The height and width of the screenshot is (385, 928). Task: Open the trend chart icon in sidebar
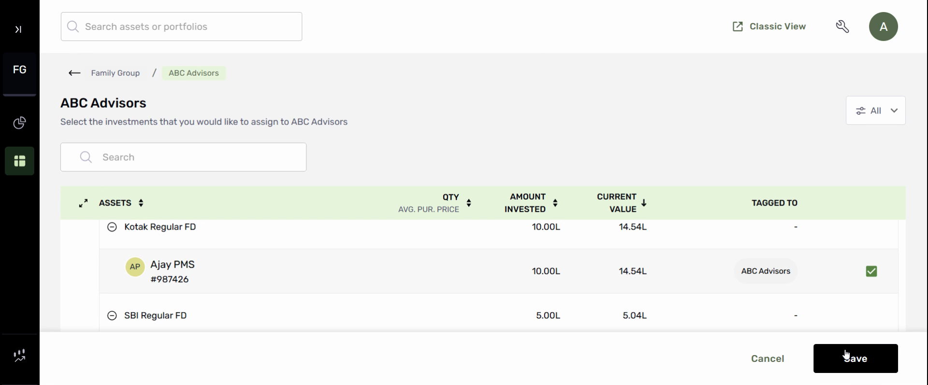(x=19, y=356)
